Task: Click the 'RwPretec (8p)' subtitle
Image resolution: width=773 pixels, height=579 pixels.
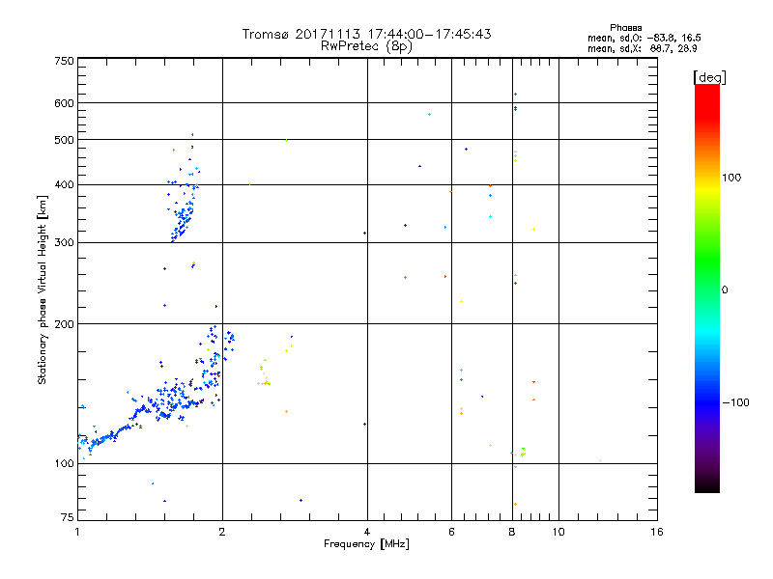Action: click(366, 46)
